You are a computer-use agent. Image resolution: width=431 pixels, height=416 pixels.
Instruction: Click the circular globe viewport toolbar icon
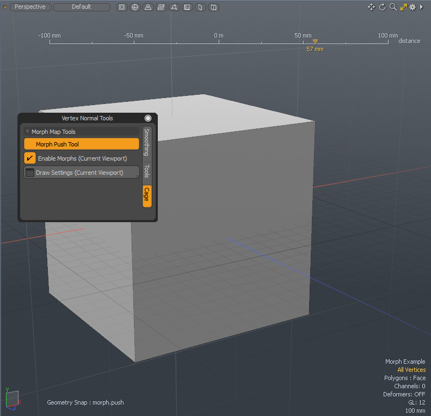tap(135, 7)
